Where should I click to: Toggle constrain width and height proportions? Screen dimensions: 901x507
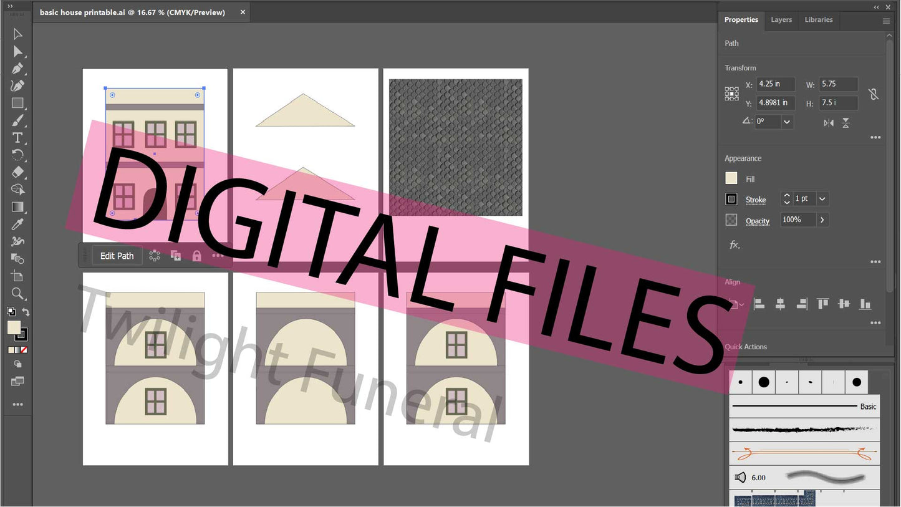pos(874,94)
